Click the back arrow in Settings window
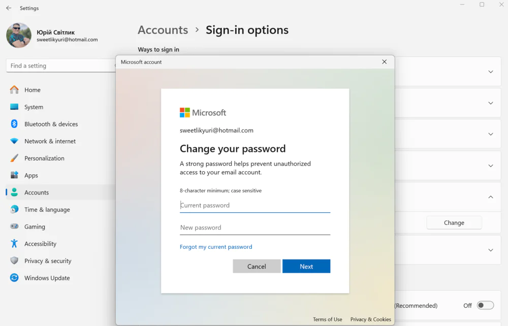 pyautogui.click(x=9, y=8)
